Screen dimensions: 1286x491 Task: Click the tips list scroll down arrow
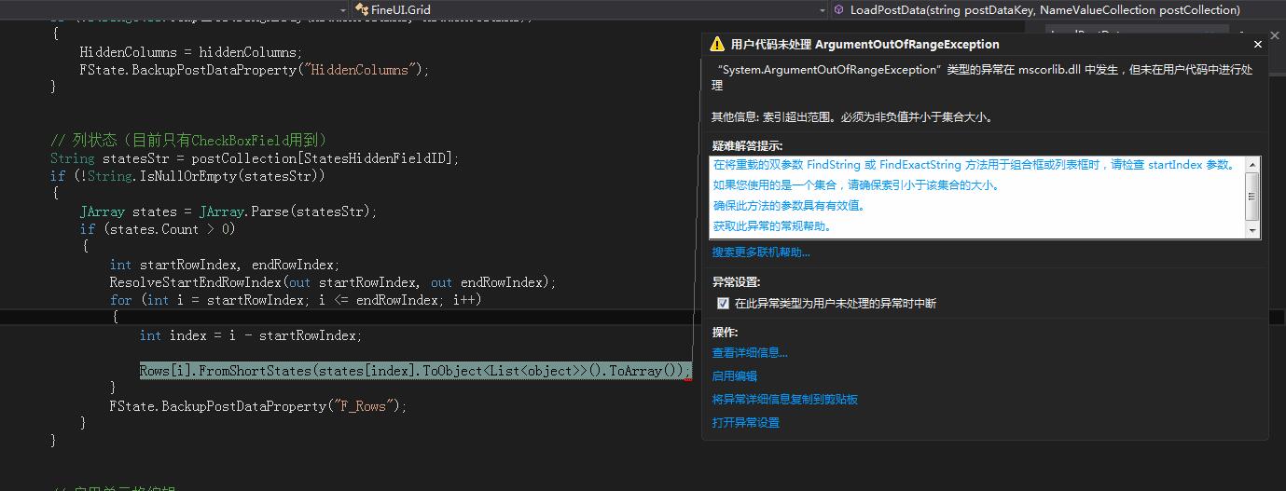[x=1252, y=230]
